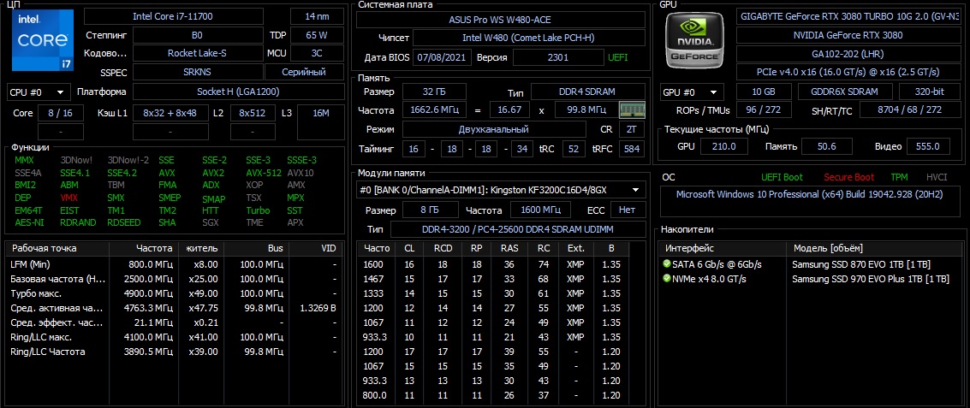
Task: Click the ECC value Нет field
Action: click(628, 210)
